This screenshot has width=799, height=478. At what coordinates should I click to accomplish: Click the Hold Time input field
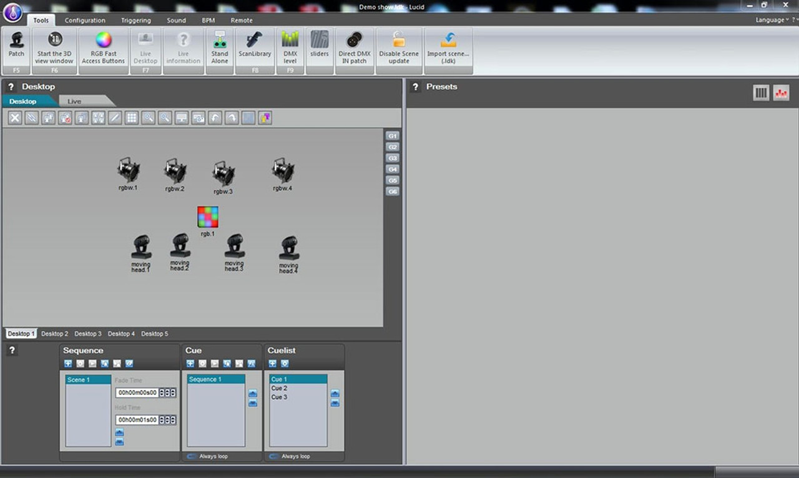click(x=137, y=420)
